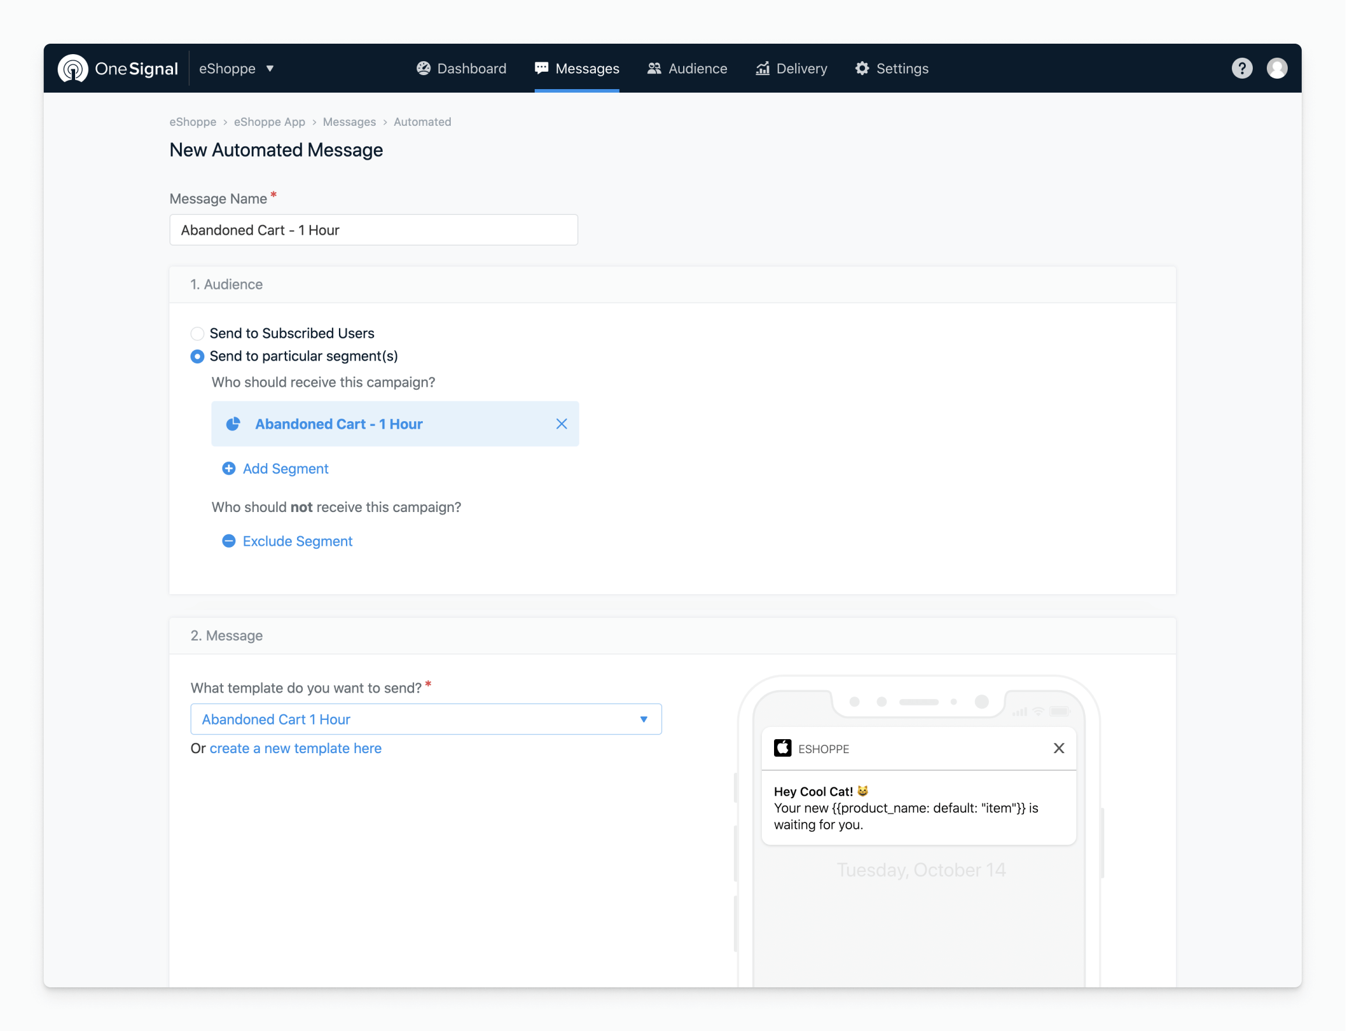
Task: Click the eShoppe breadcrumb link
Action: pos(193,122)
